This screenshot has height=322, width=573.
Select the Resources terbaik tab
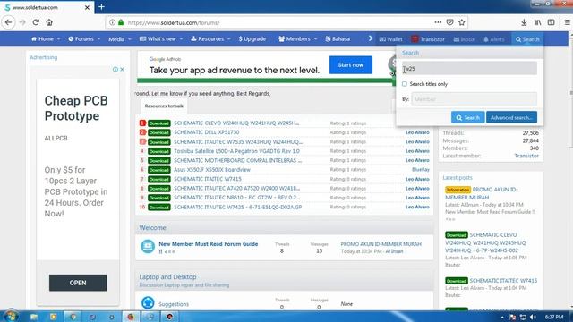pos(164,106)
